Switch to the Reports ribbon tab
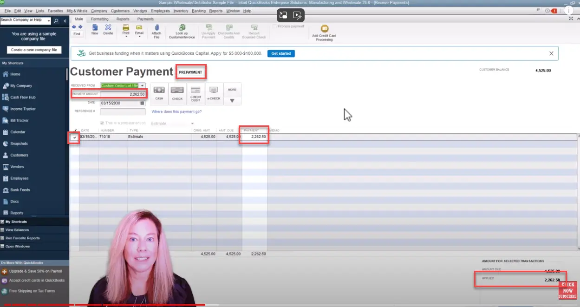580x307 pixels. (123, 19)
